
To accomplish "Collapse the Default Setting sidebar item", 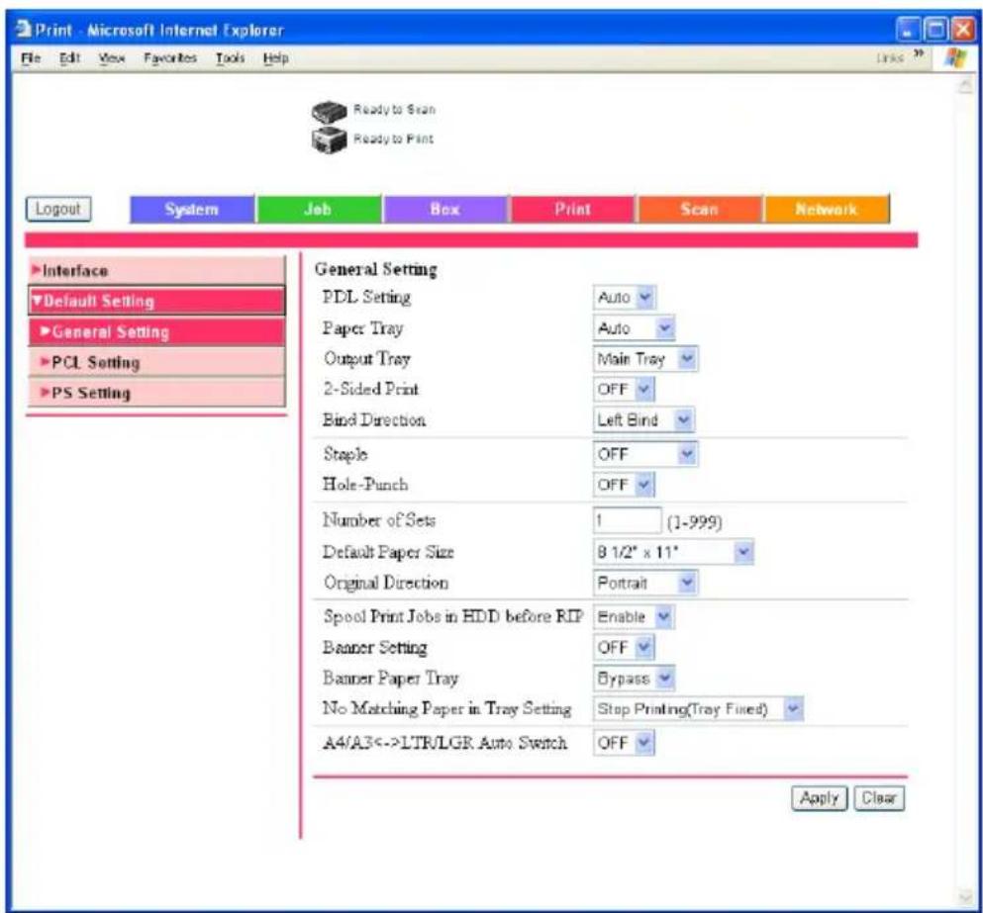I will point(156,301).
